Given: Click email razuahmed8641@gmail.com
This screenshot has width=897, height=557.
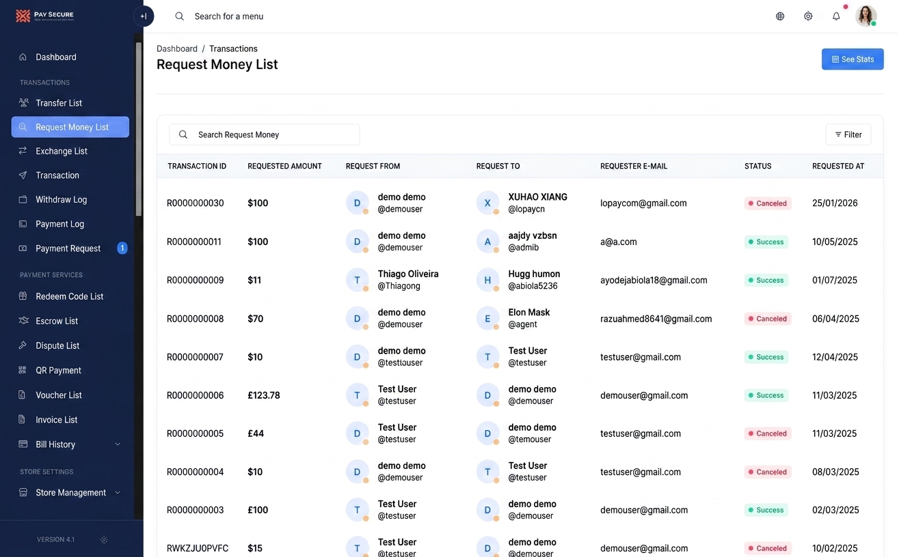Looking at the screenshot, I should [x=656, y=319].
